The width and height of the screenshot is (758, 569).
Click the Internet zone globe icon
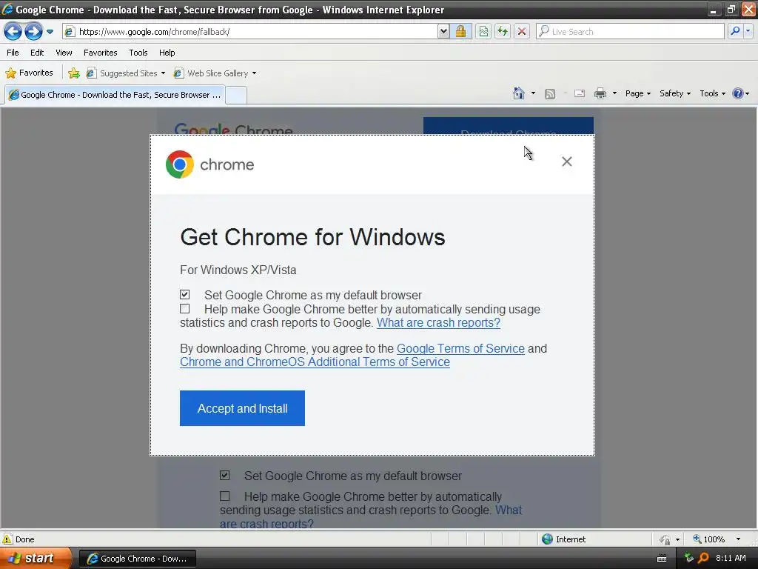(x=547, y=539)
